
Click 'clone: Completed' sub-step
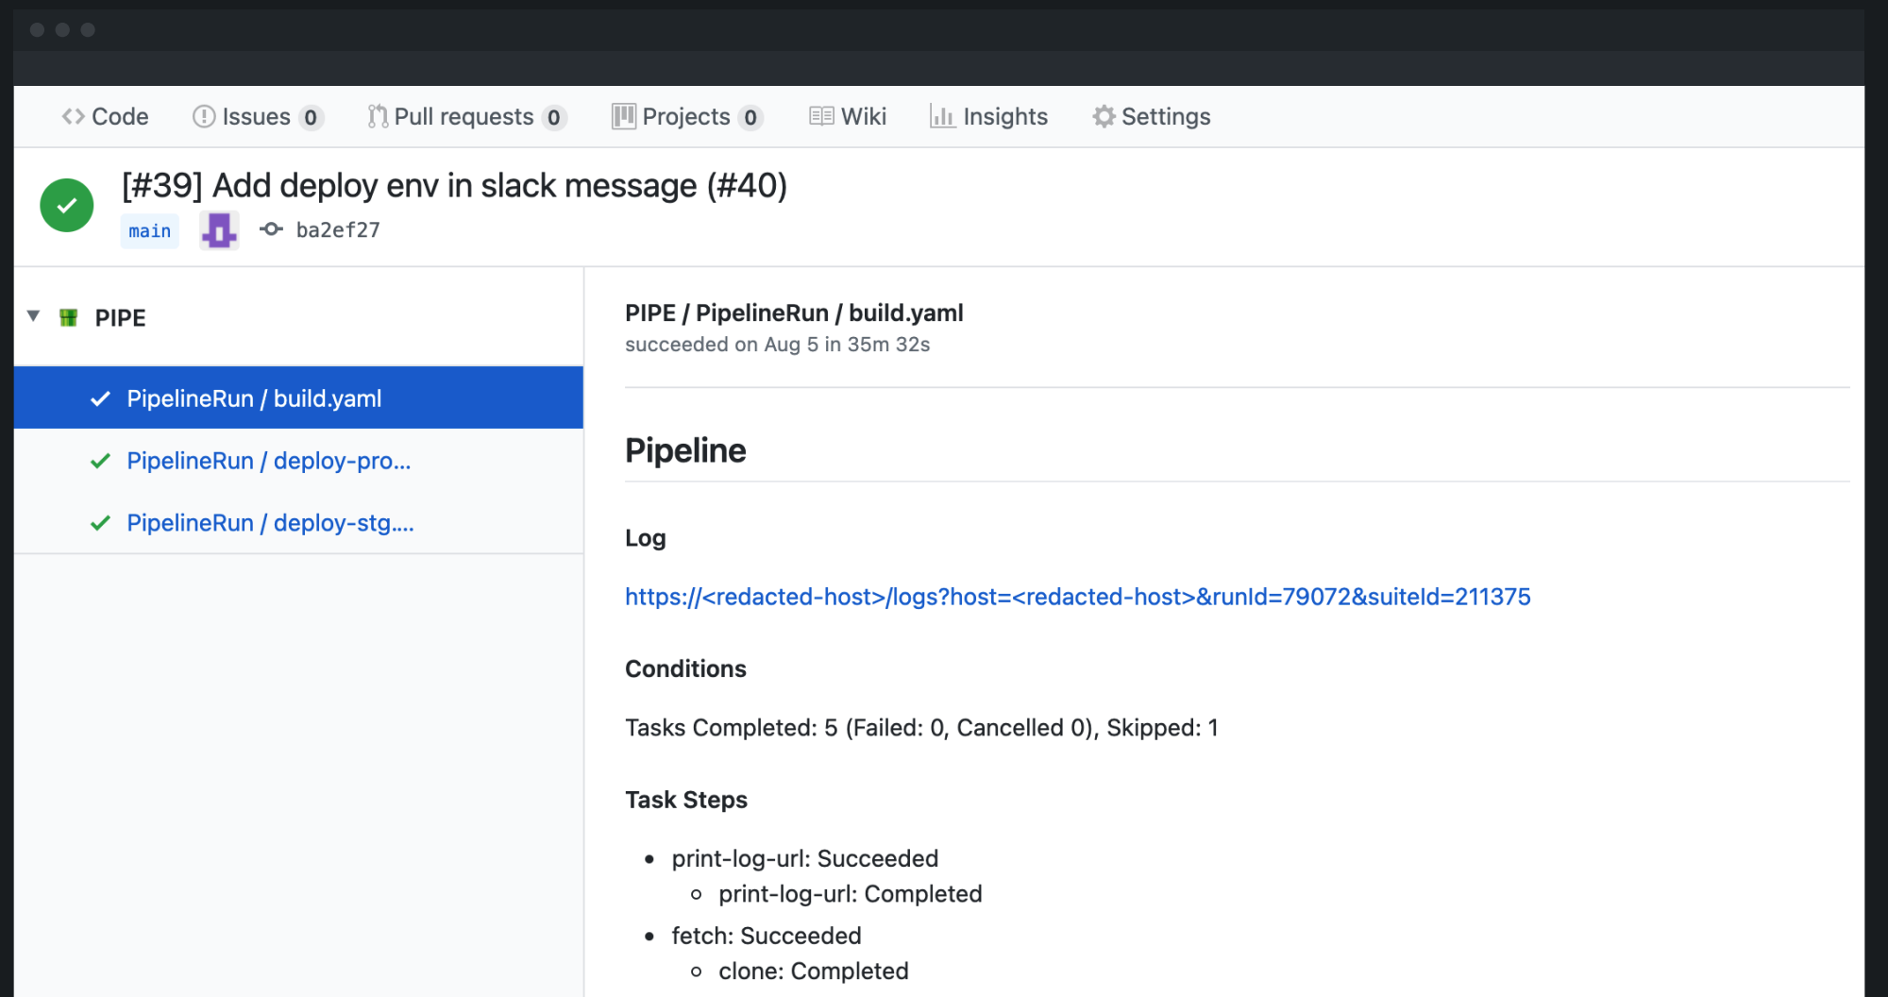(x=814, y=972)
